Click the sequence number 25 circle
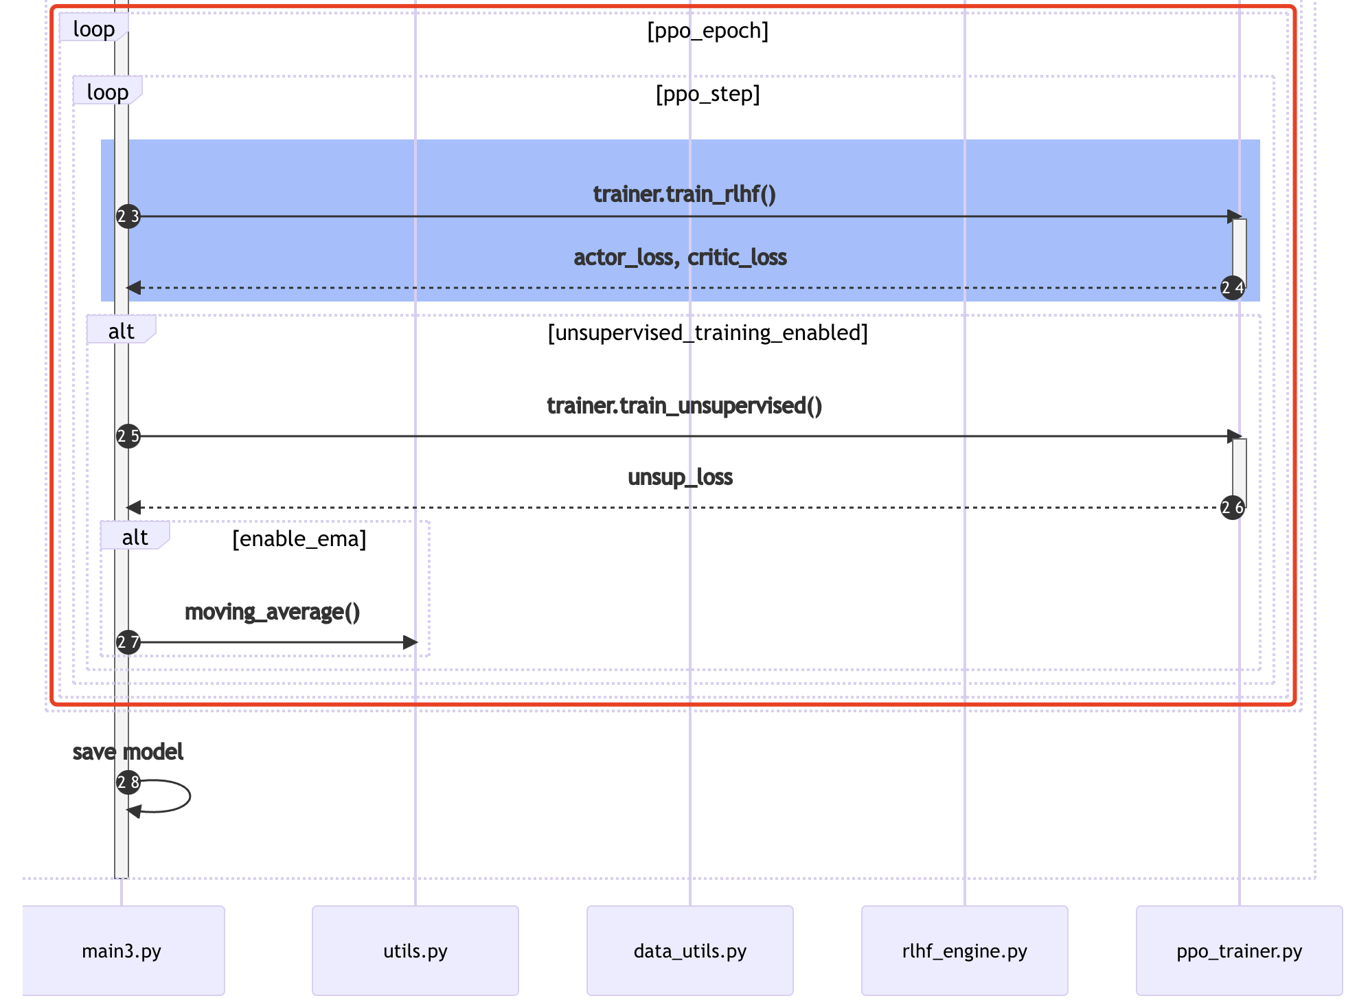Viewport: 1357px width, 1007px height. (128, 436)
